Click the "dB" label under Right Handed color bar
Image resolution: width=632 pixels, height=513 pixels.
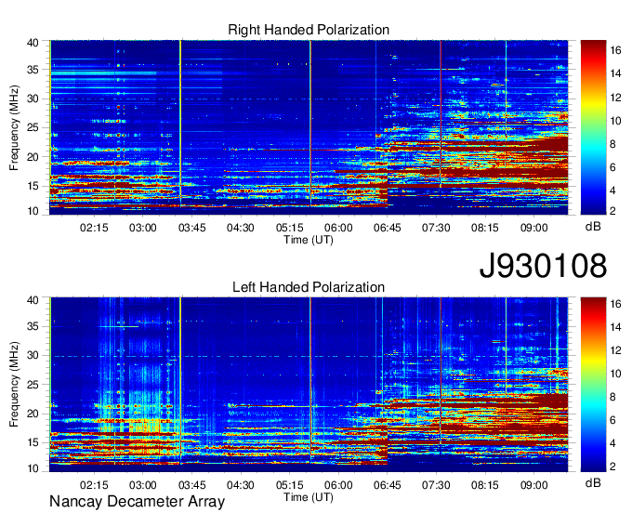point(593,227)
